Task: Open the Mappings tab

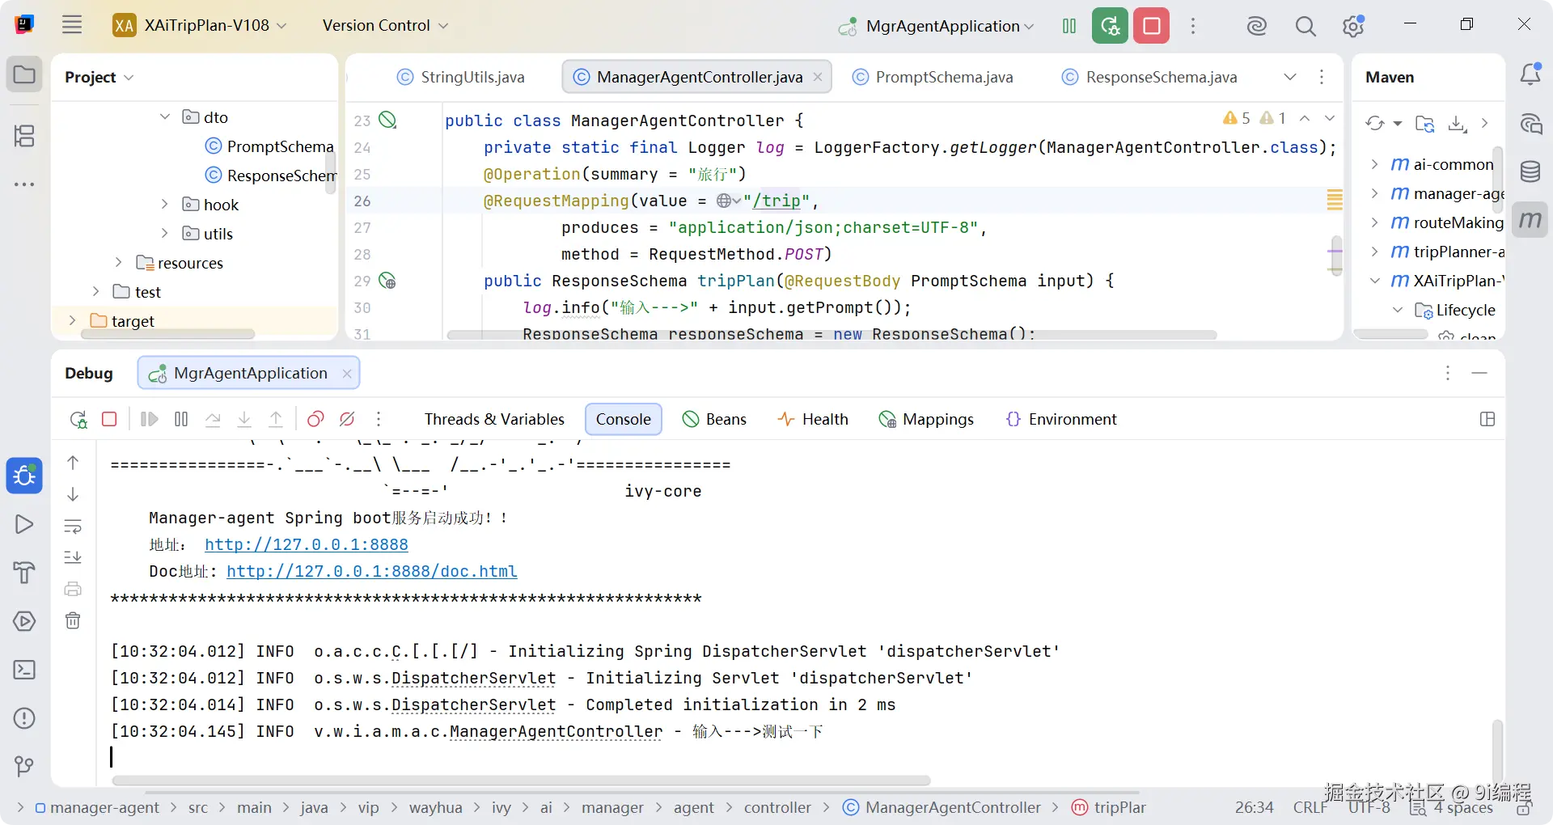Action: (x=926, y=419)
